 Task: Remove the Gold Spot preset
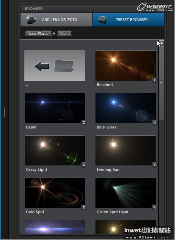[84, 207]
